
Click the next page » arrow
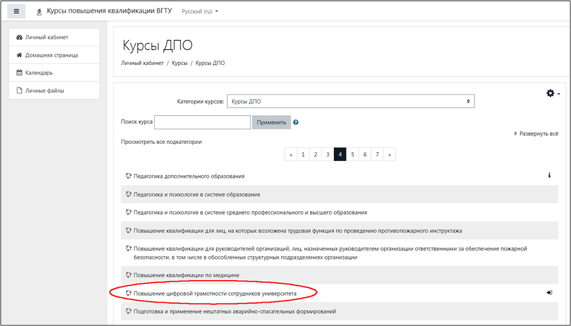tap(390, 154)
